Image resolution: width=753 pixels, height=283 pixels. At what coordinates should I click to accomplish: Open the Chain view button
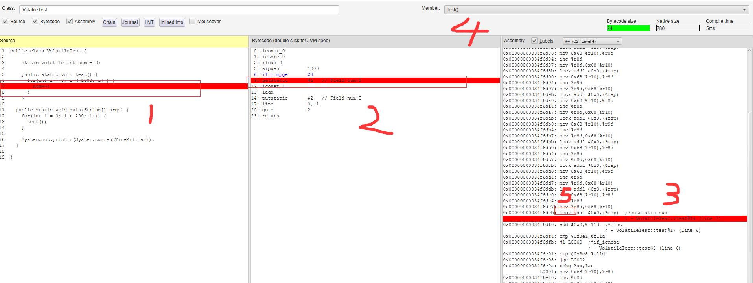click(x=109, y=22)
